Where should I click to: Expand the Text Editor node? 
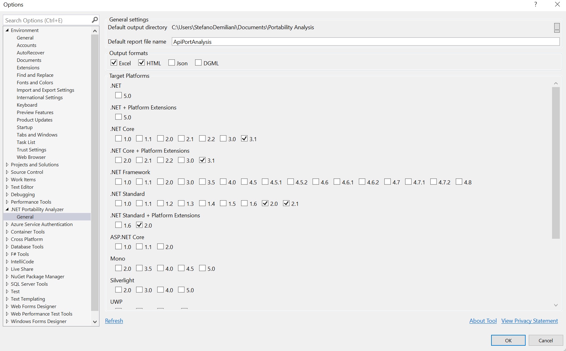7,187
